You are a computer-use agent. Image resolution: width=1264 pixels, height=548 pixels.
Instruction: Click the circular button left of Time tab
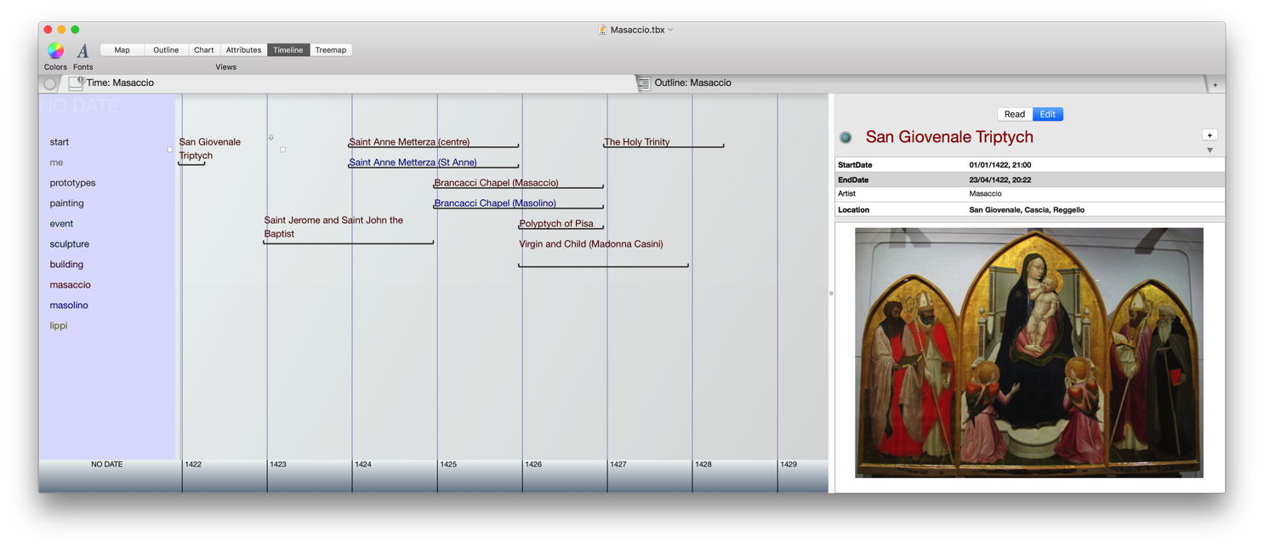49,83
